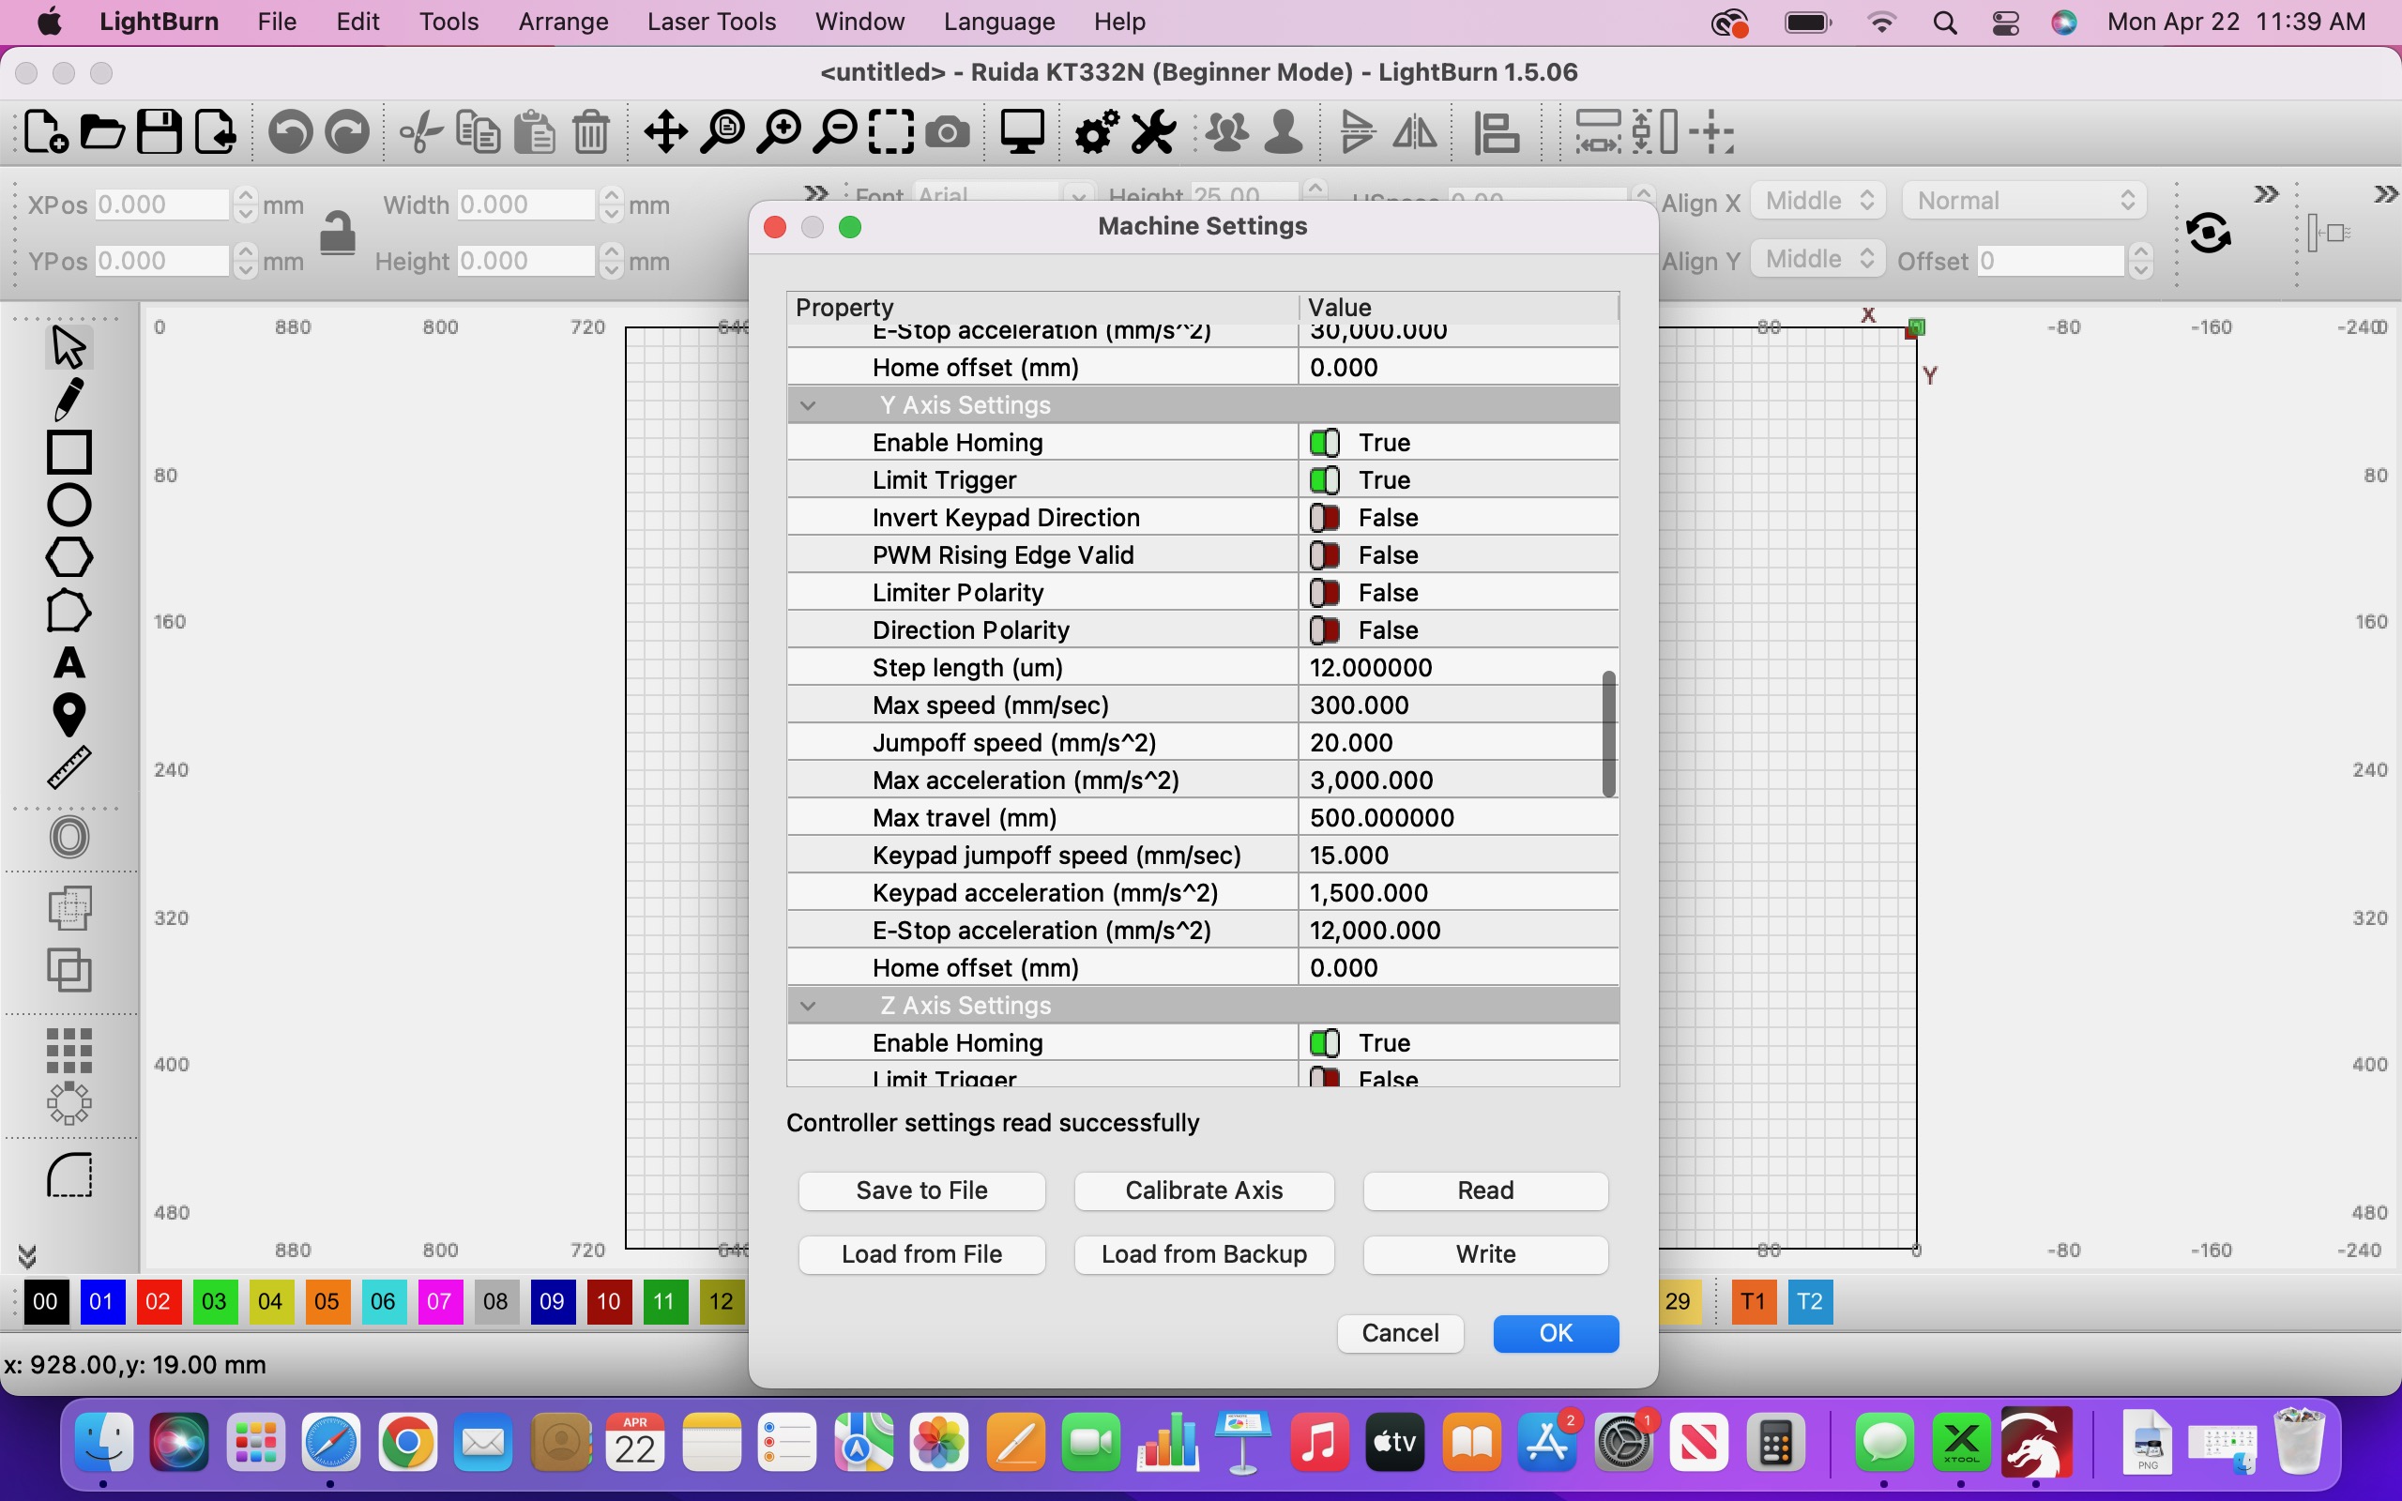Zoom out with the minus magnifier

click(836, 132)
